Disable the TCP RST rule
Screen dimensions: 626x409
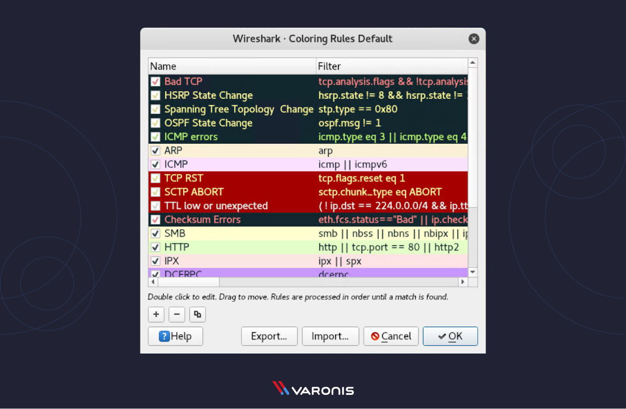[x=155, y=178]
